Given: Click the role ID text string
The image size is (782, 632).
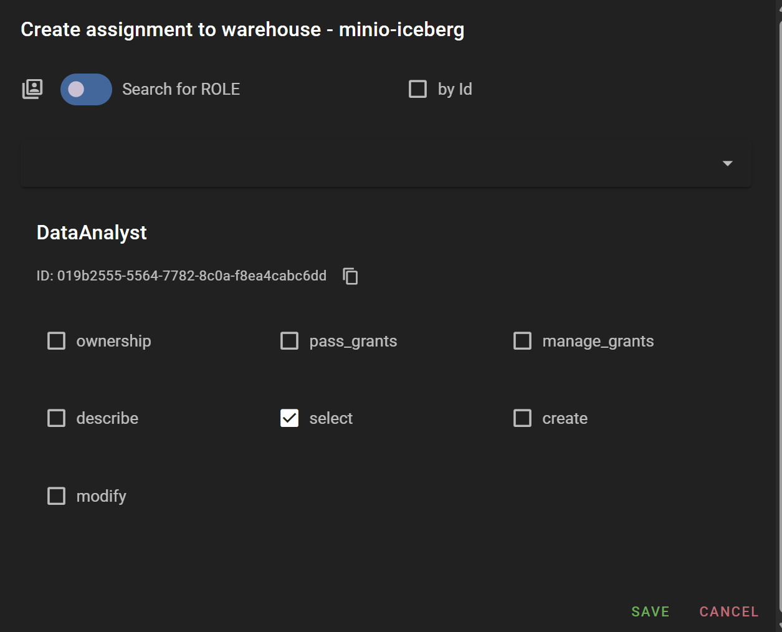Looking at the screenshot, I should pyautogui.click(x=181, y=276).
